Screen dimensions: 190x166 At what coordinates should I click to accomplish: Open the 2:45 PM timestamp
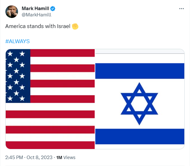[x=14, y=157]
